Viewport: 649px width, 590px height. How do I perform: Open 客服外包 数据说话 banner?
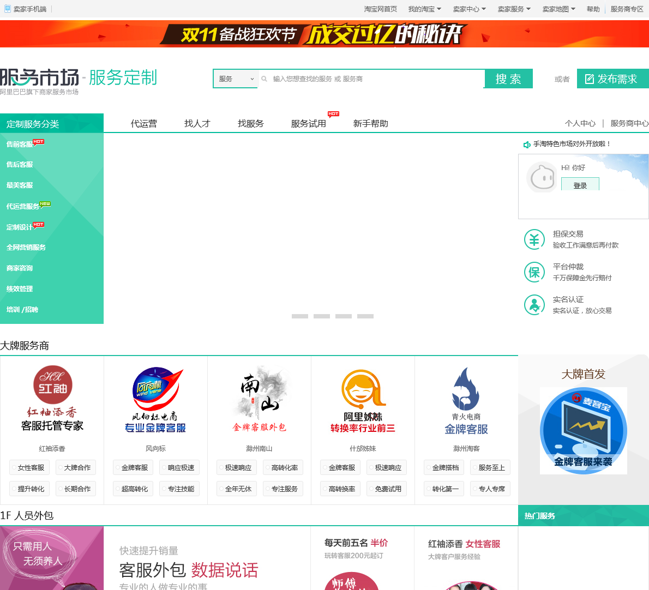(207, 558)
